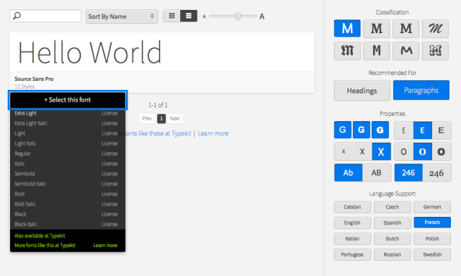Toggle Catalan language support
The image size is (461, 276).
point(352,207)
